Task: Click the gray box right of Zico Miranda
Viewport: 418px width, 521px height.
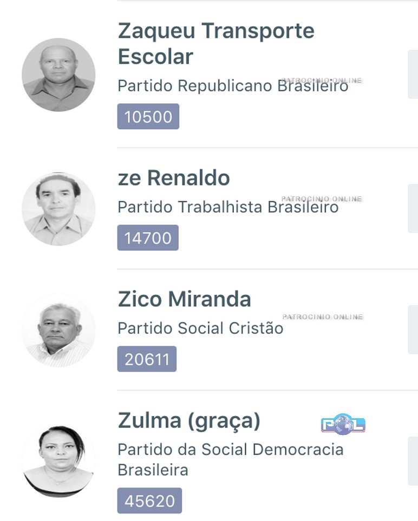Action: (413, 329)
